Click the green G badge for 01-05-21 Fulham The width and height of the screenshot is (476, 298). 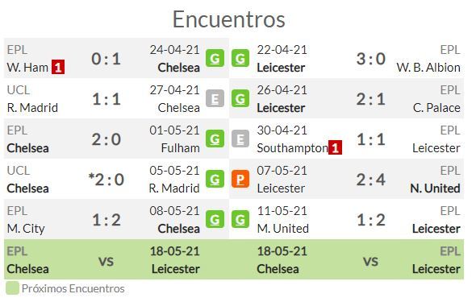[215, 139]
